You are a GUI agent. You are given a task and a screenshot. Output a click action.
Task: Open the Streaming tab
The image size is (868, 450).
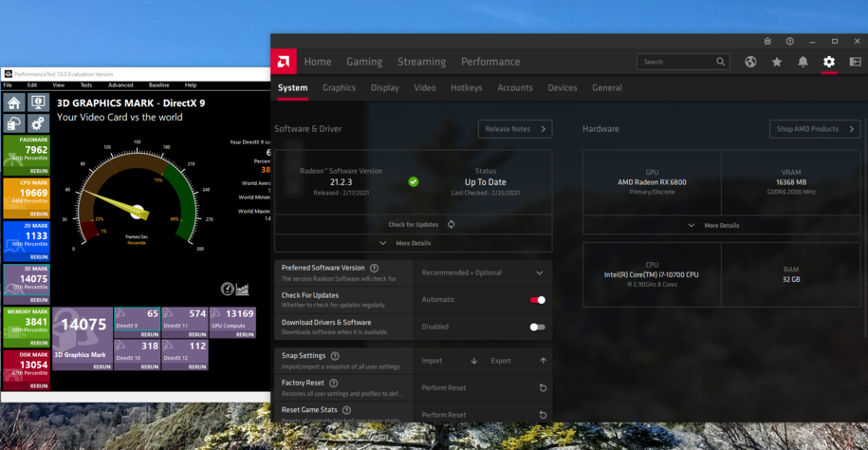coord(421,62)
